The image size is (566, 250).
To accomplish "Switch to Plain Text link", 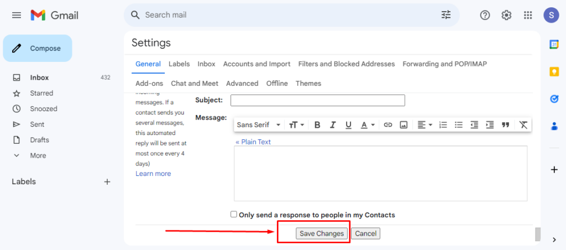I will pyautogui.click(x=253, y=142).
